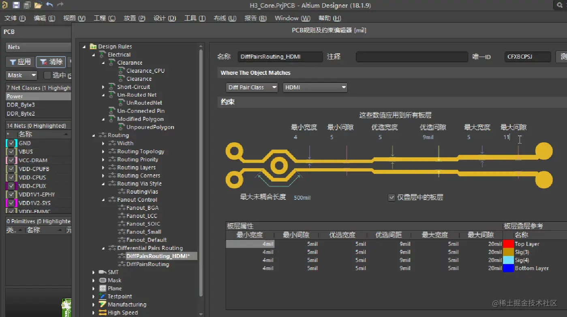This screenshot has width=567, height=317.
Task: Open a file with the folder icon
Action: click(x=38, y=5)
